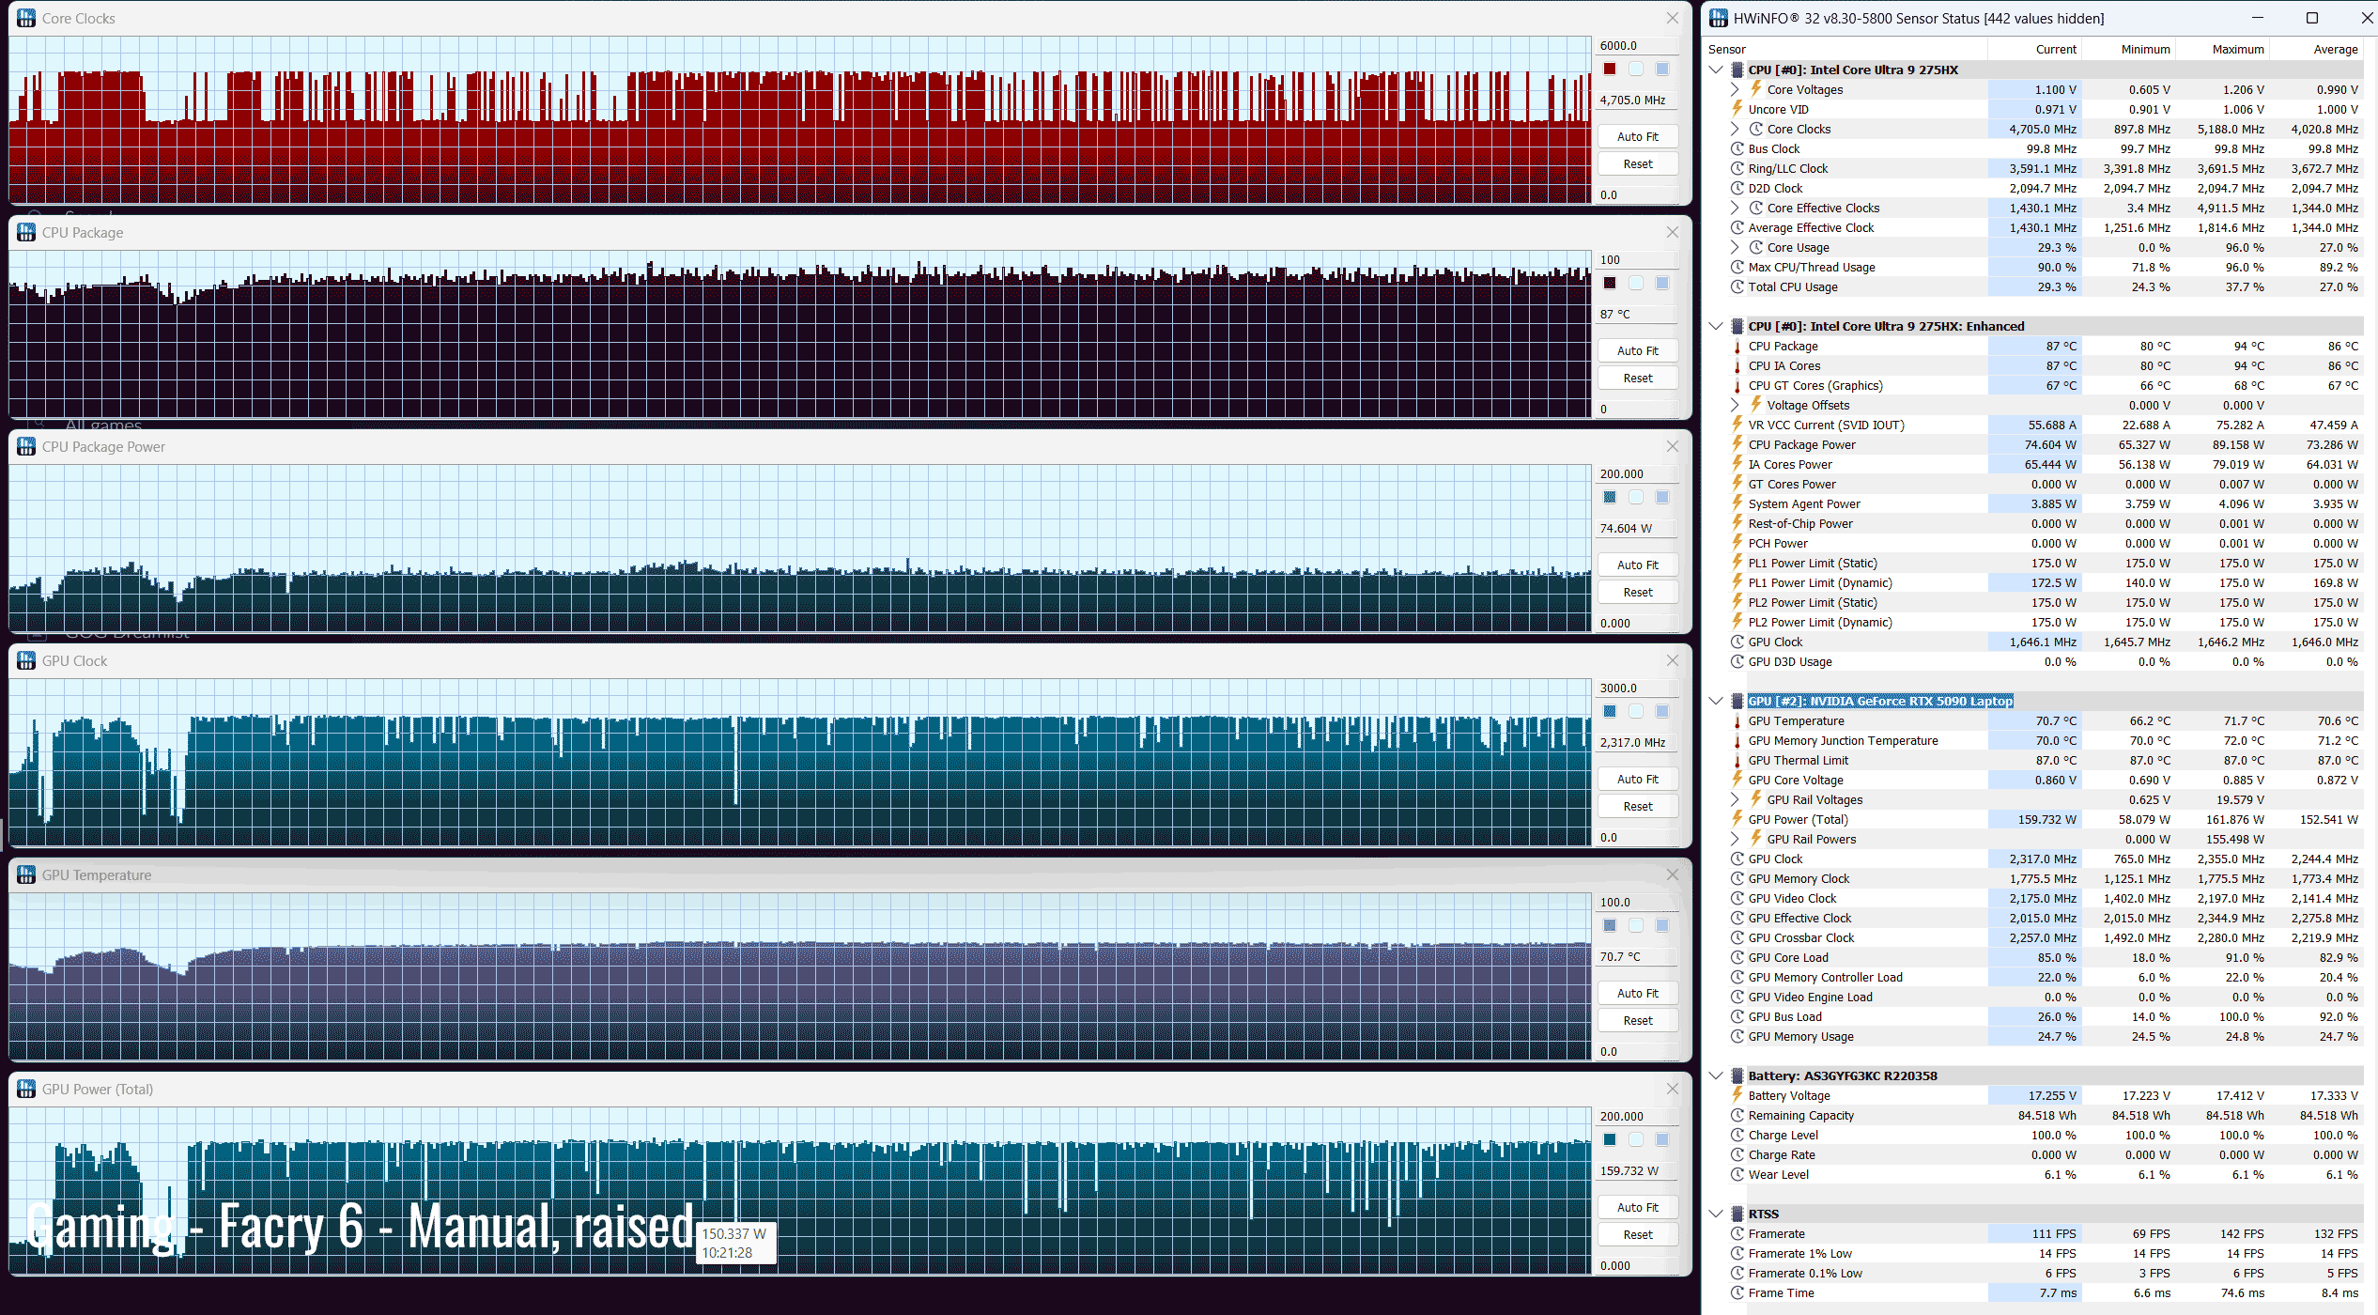
Task: Click the HWiNFO icon in Core Clocks window
Action: click(26, 18)
